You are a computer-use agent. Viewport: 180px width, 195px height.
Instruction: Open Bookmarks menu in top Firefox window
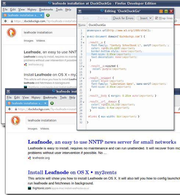[46, 10]
